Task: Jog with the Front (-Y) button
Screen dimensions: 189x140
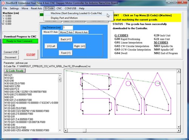Action: pos(66,53)
